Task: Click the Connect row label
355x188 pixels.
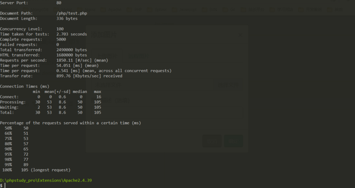Action: click(x=9, y=96)
